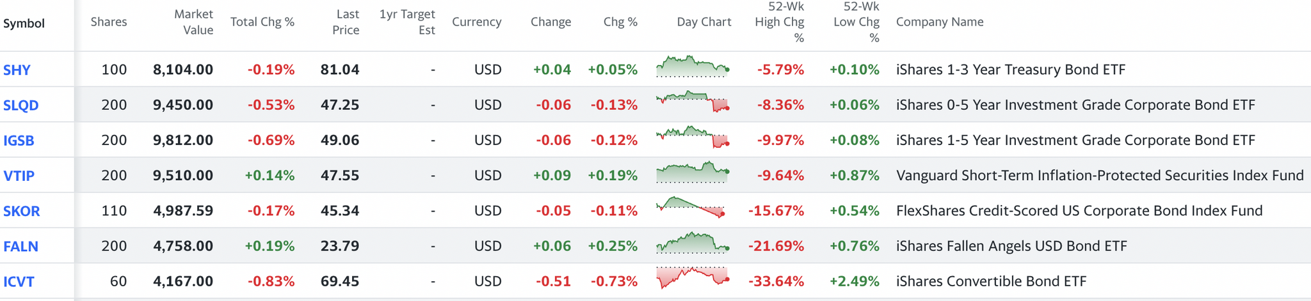Click the IGSB symbol link

pyautogui.click(x=19, y=141)
